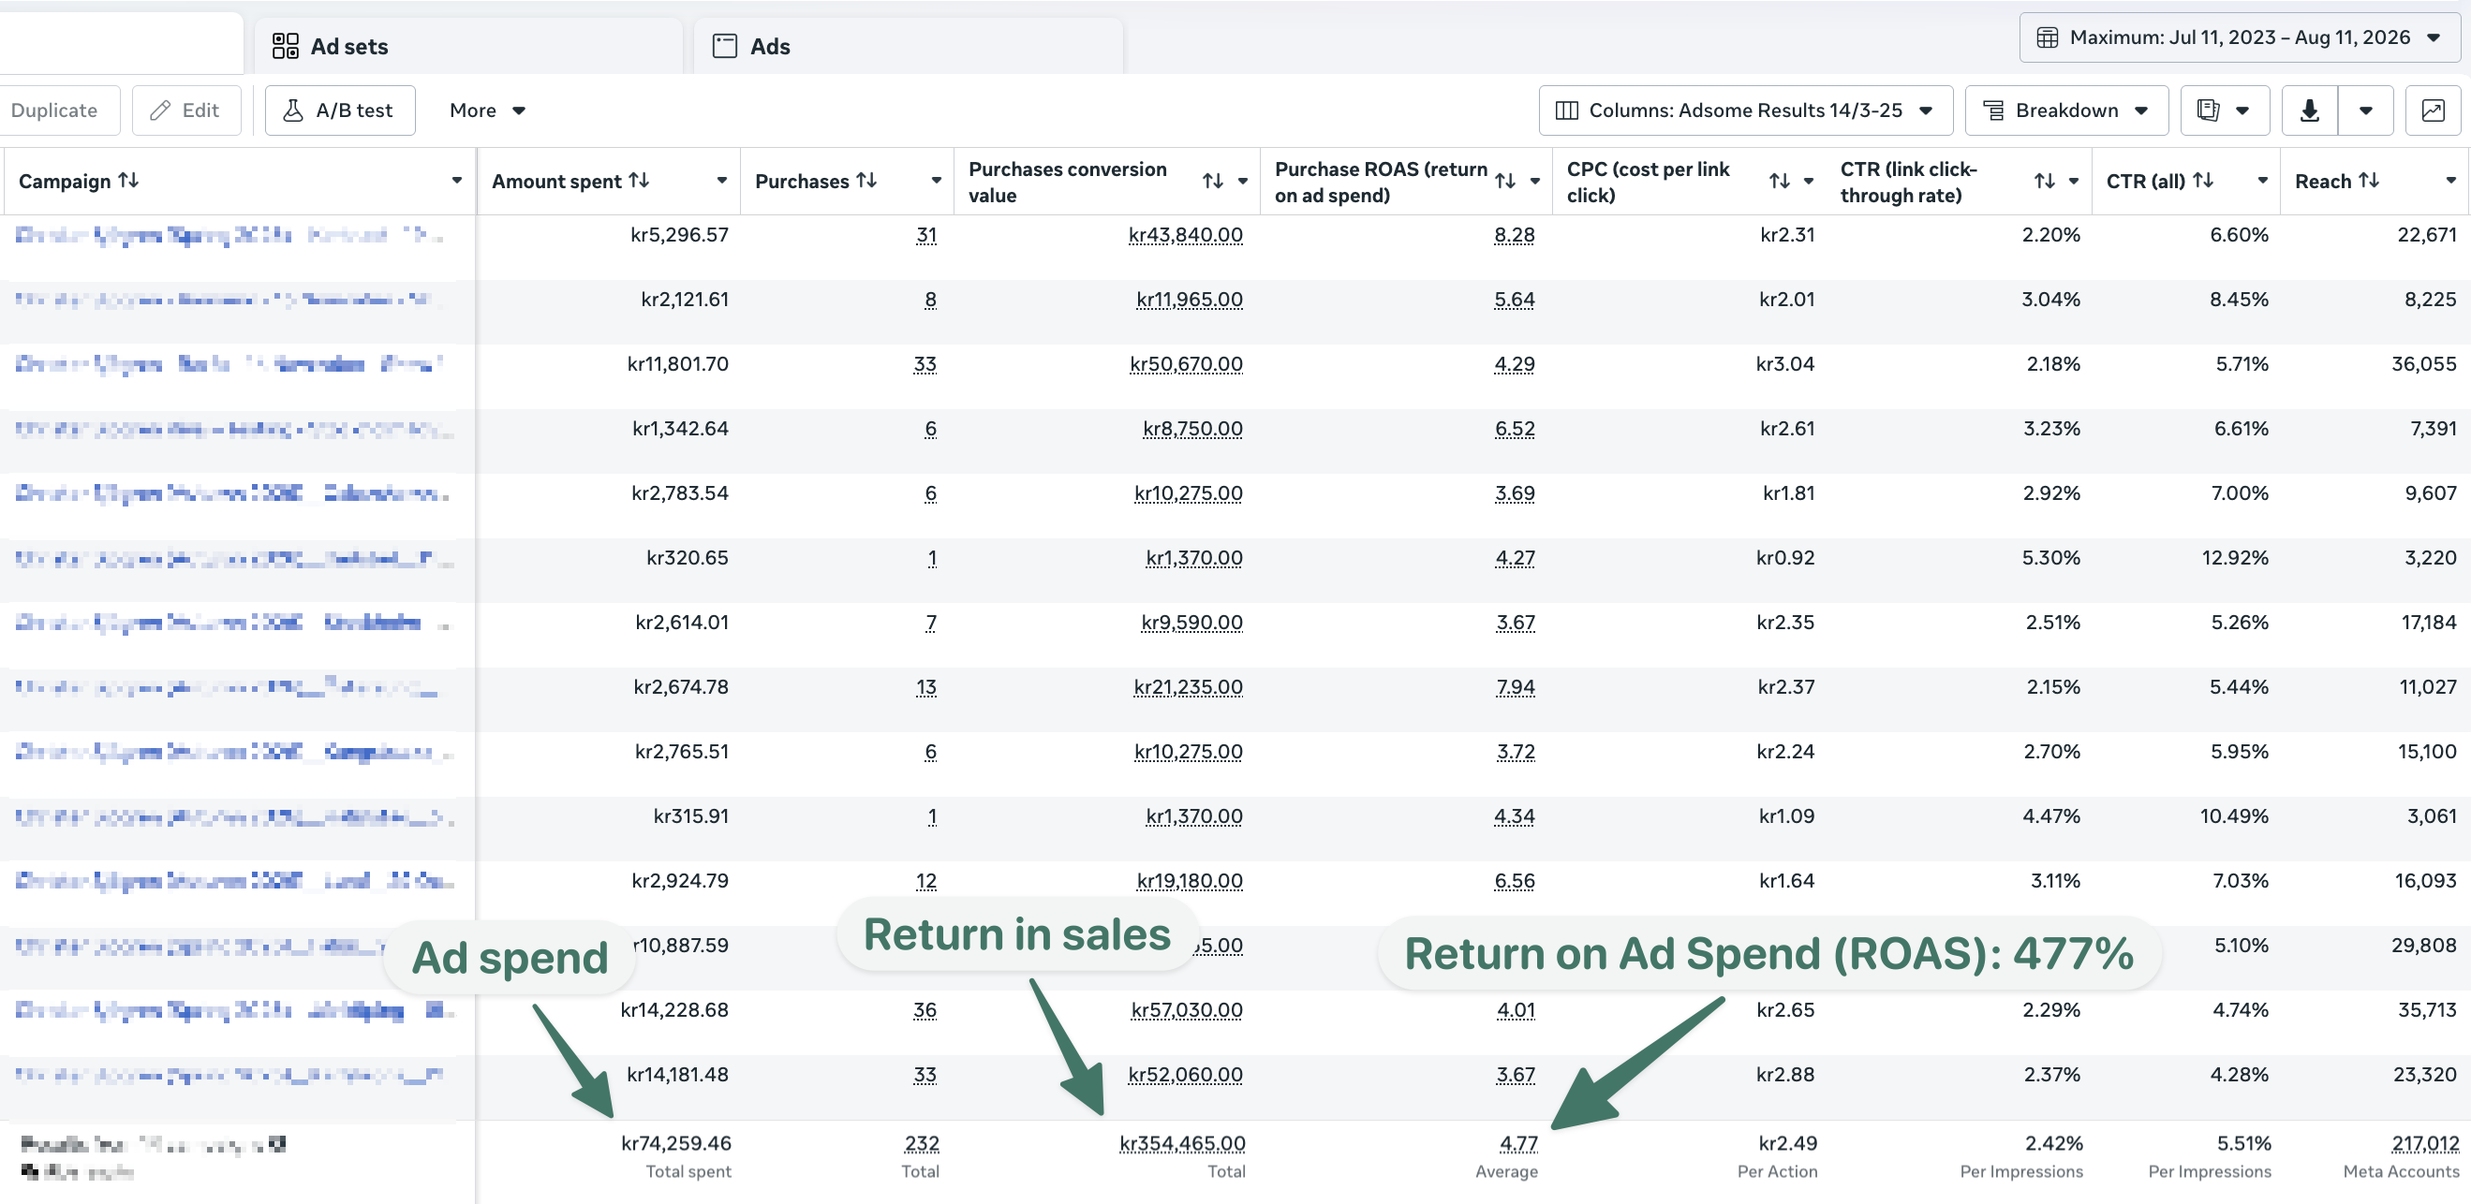Open the charts view icon
The image size is (2471, 1204).
point(2433,110)
